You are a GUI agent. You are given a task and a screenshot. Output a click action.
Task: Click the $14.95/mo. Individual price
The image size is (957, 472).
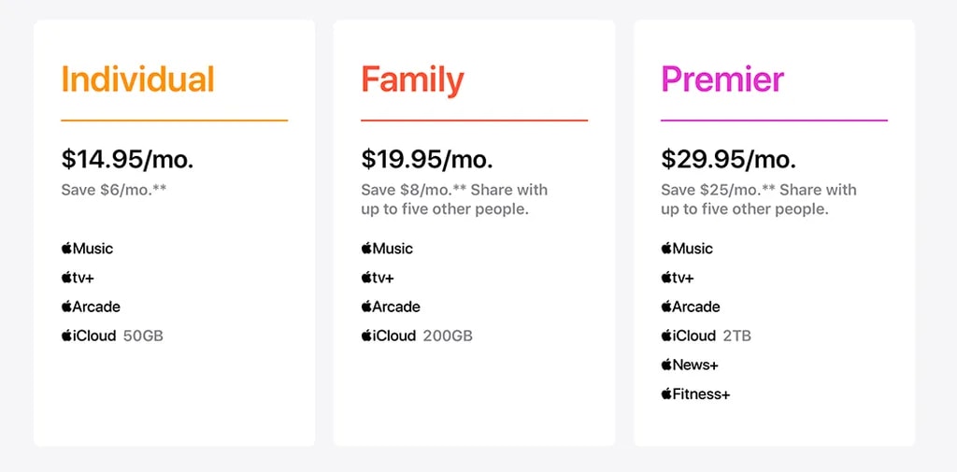click(x=127, y=159)
